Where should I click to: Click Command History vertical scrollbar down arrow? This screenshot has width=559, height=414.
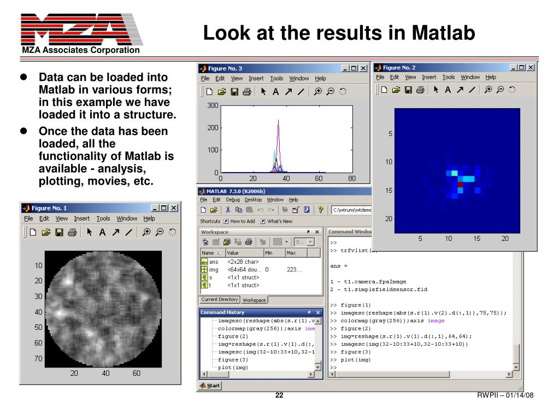(318, 367)
